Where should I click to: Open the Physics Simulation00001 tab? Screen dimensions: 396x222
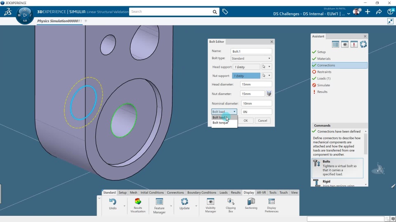pos(59,21)
